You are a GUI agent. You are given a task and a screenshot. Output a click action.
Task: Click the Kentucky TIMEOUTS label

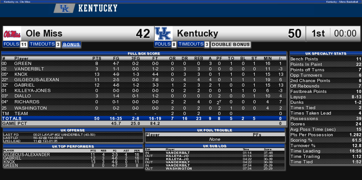coord(191,44)
